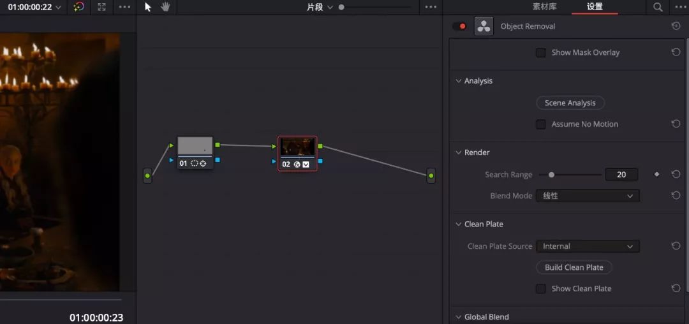Viewport: 689px width, 324px height.
Task: Switch to the 设置 tab
Action: pos(595,7)
